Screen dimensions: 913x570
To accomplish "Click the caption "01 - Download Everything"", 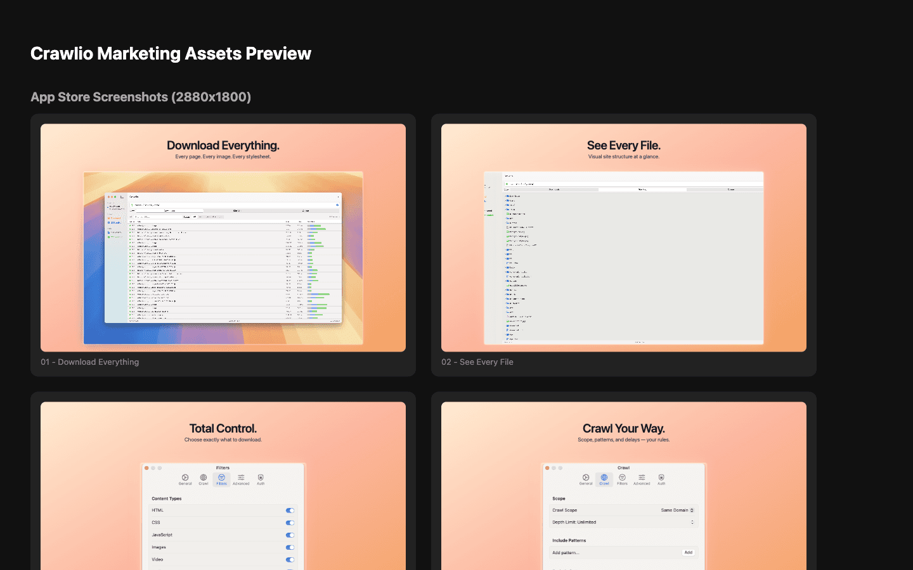I will tap(90, 362).
